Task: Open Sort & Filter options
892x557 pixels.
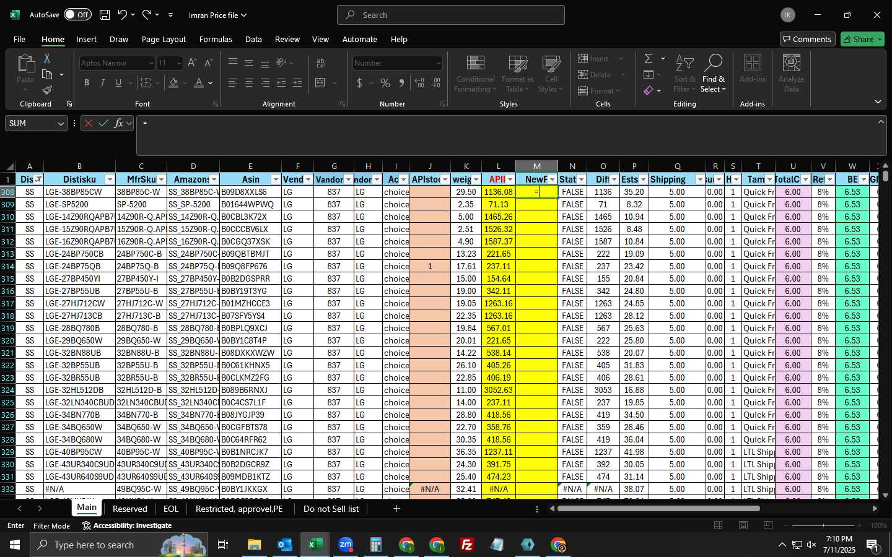Action: (684, 74)
